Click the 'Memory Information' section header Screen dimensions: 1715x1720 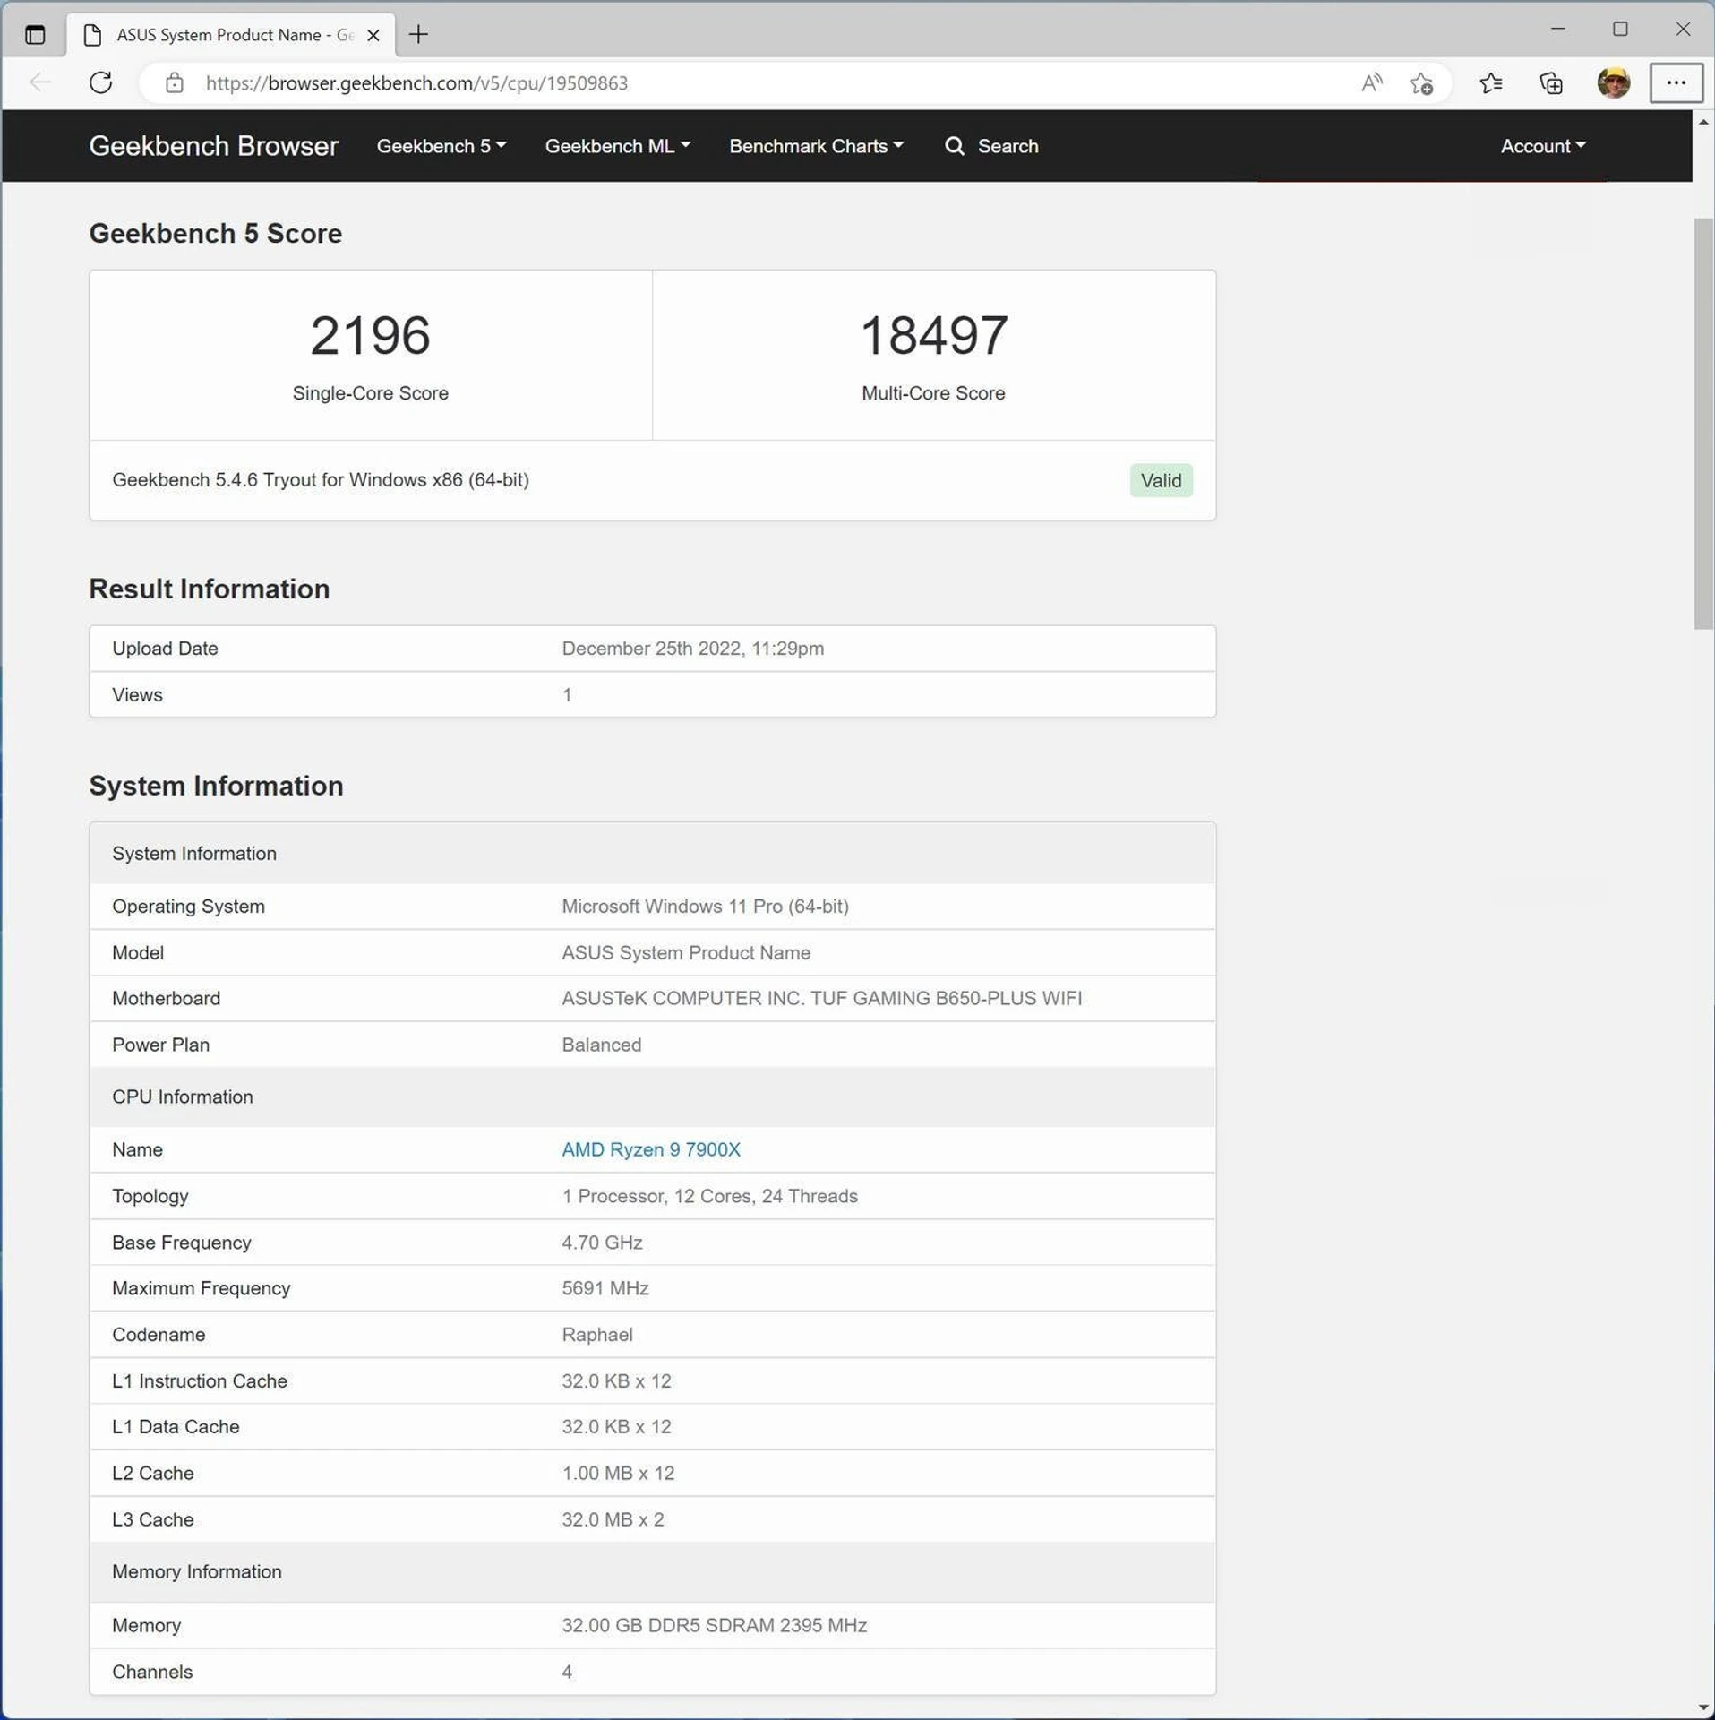pyautogui.click(x=196, y=1573)
